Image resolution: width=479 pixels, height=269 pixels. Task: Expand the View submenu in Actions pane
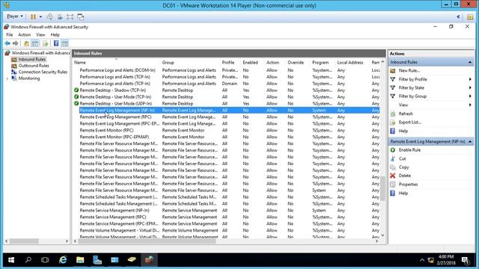point(470,105)
